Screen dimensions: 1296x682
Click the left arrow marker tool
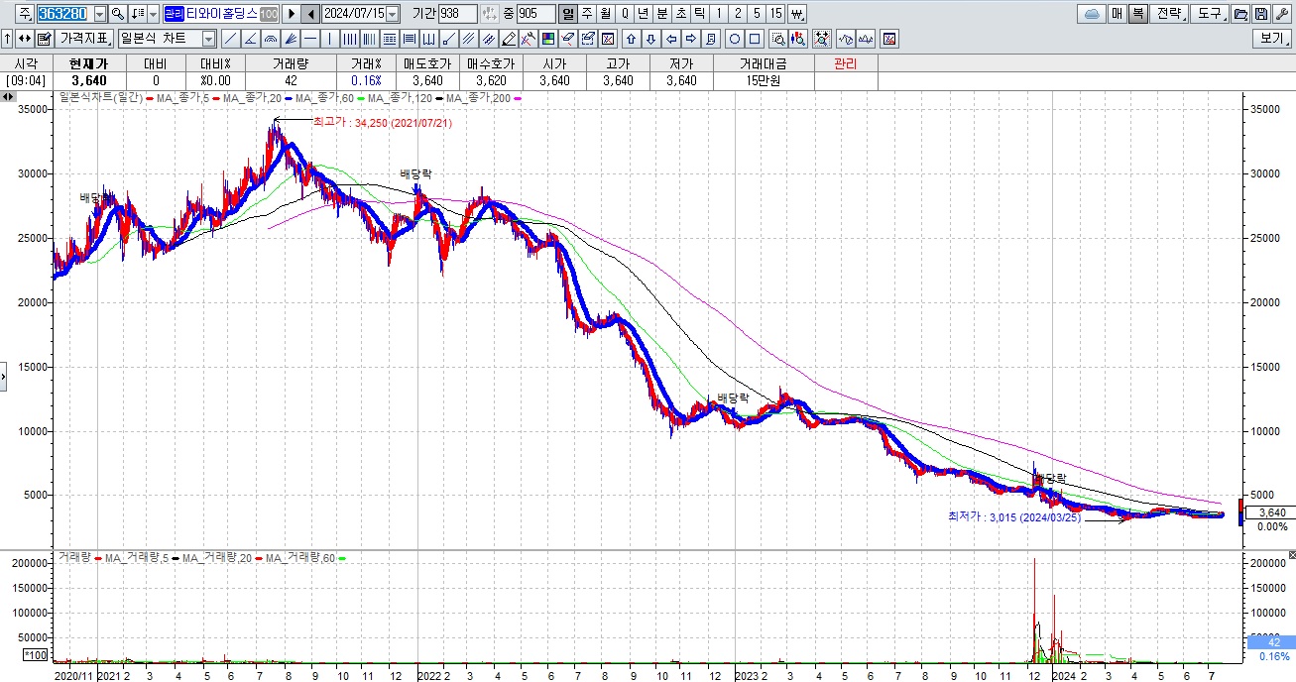671,39
